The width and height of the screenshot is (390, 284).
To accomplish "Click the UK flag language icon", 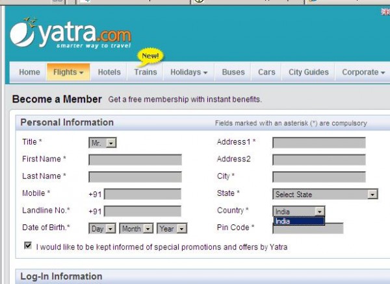I will (x=385, y=12).
